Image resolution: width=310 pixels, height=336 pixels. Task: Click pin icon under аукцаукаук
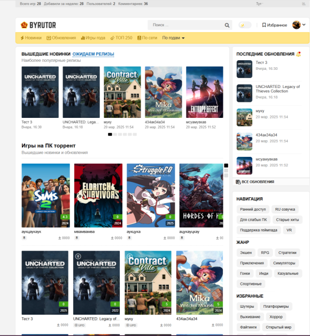pyautogui.click(x=24, y=238)
